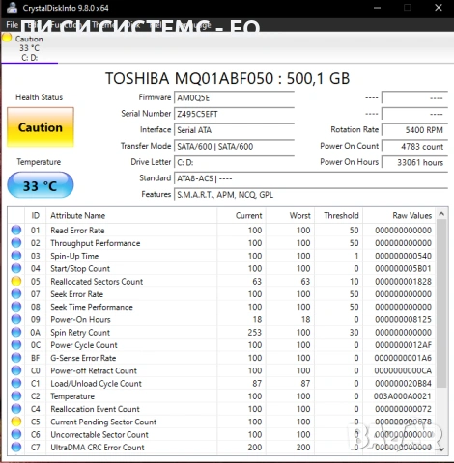Click the Firmware field AM0Q5E

click(234, 98)
